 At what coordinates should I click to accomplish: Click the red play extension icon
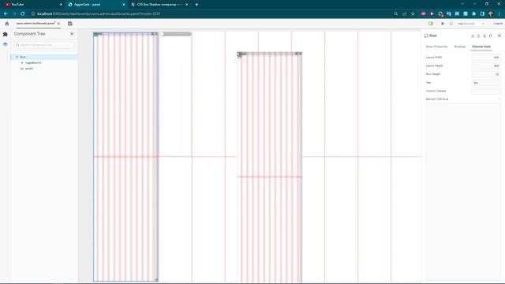(x=432, y=14)
